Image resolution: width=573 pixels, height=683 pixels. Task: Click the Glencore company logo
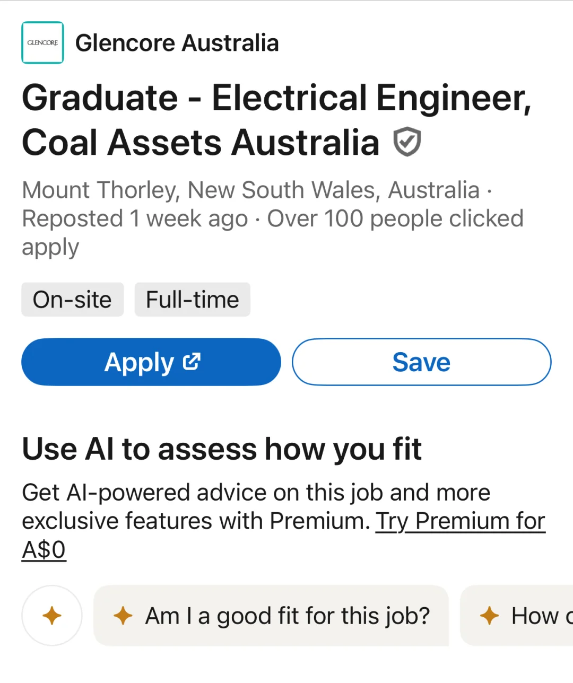[42, 42]
